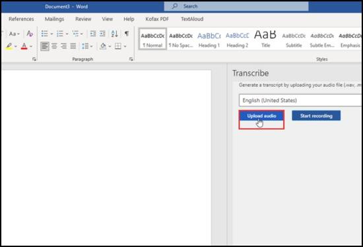363x247 pixels.
Task: Click the Justify alignment icon
Action: (x=73, y=46)
